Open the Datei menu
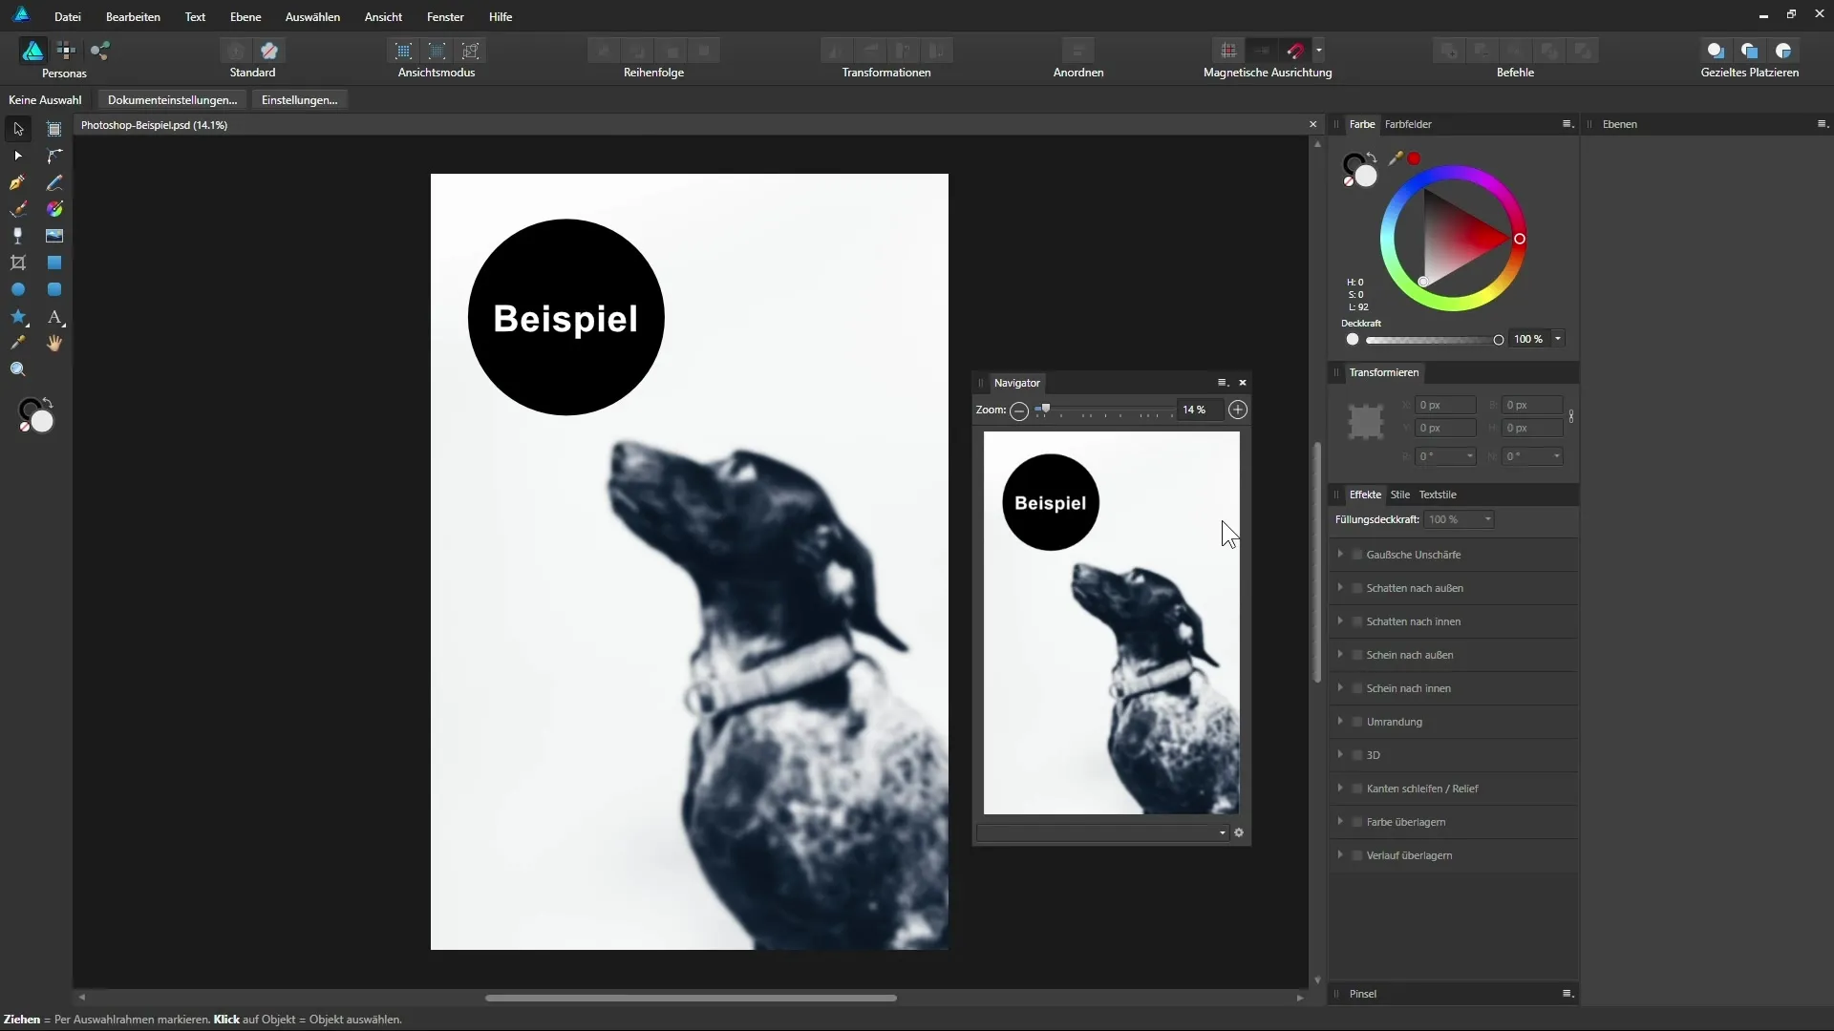Image resolution: width=1834 pixels, height=1031 pixels. pos(68,16)
